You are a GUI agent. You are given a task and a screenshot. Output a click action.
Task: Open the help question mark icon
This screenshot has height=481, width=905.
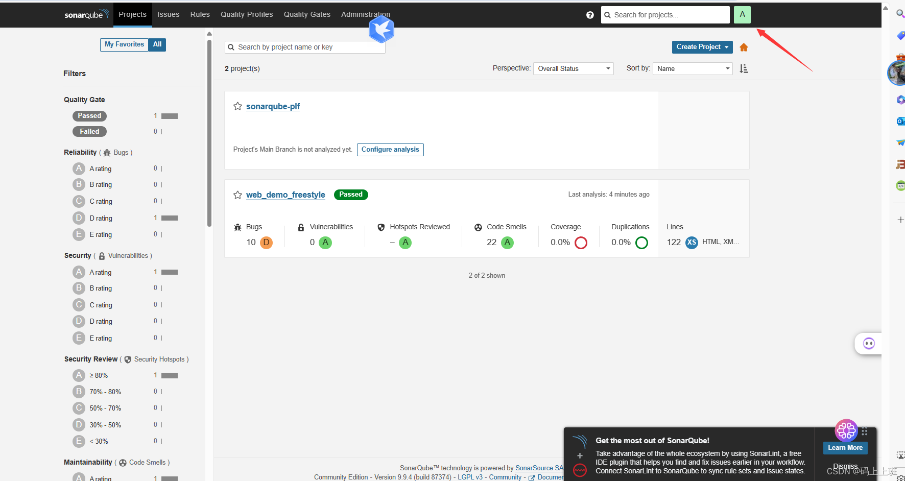pyautogui.click(x=590, y=15)
